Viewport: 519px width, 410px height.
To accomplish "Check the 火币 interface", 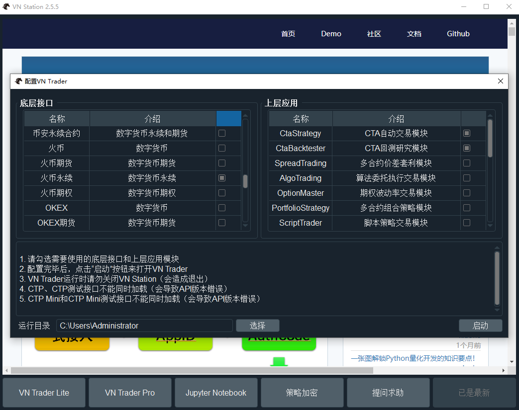I will [221, 148].
